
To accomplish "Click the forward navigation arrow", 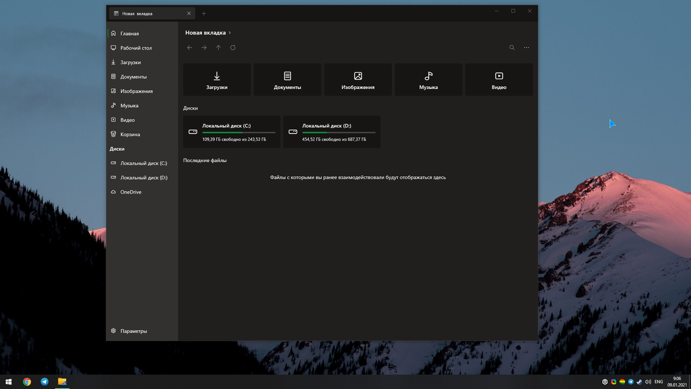I will coord(204,48).
